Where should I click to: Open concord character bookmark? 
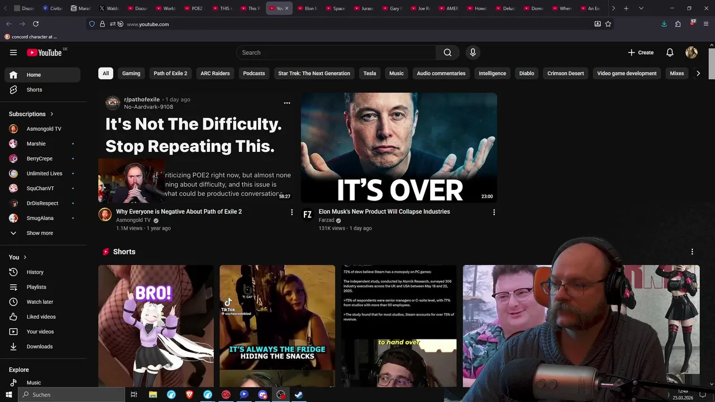[x=31, y=37]
